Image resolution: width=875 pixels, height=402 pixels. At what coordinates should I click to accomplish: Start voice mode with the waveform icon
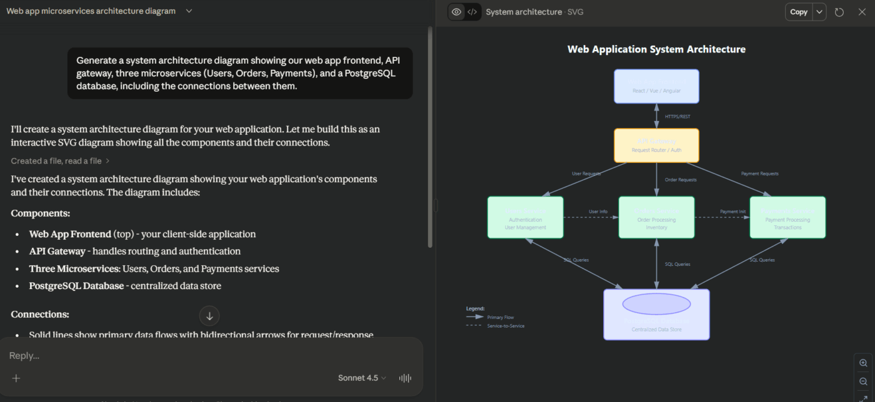click(x=405, y=378)
